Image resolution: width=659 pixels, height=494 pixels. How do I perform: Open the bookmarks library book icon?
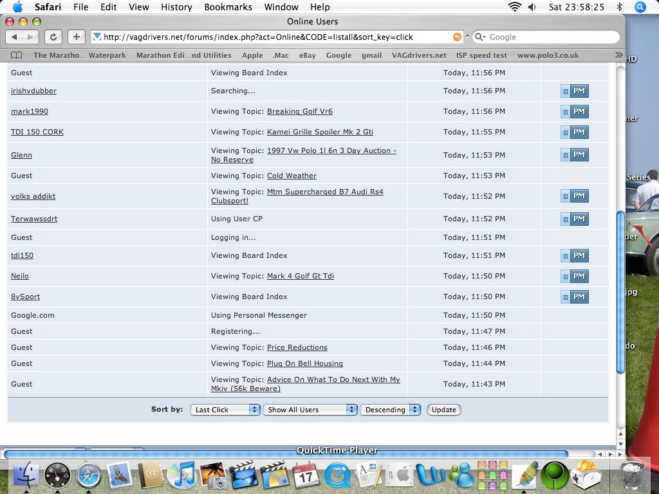coord(17,55)
